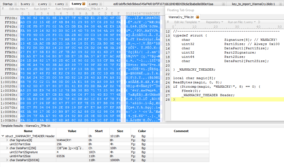Image resolution: width=284 pixels, height=167 pixels.
Task: Select the uint32 Part2Signature row
Action: tap(105, 152)
